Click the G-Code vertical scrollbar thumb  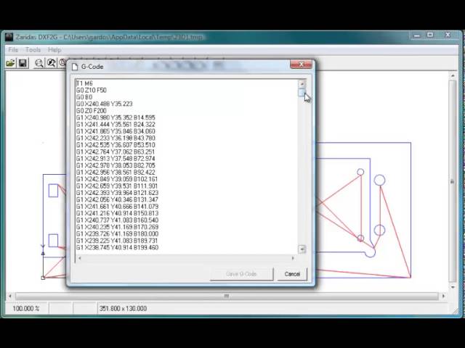[302, 93]
